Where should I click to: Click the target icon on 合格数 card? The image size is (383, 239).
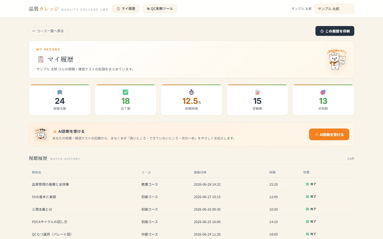tap(323, 92)
